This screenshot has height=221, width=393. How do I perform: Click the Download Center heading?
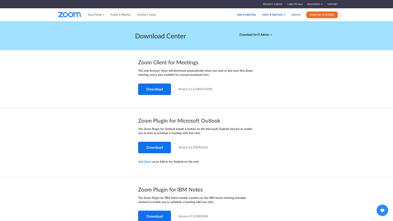(161, 36)
